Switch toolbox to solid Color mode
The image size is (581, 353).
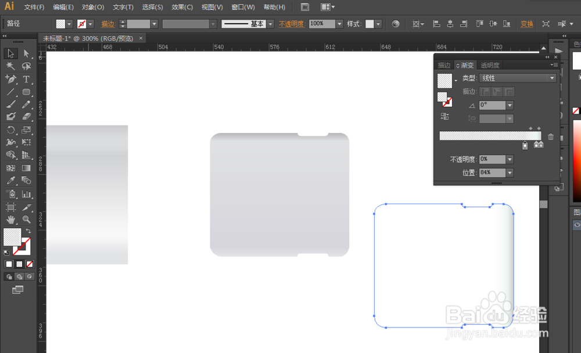pos(9,264)
